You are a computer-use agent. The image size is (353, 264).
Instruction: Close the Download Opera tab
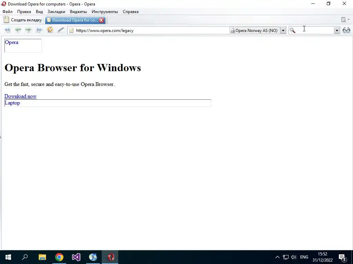(x=101, y=20)
